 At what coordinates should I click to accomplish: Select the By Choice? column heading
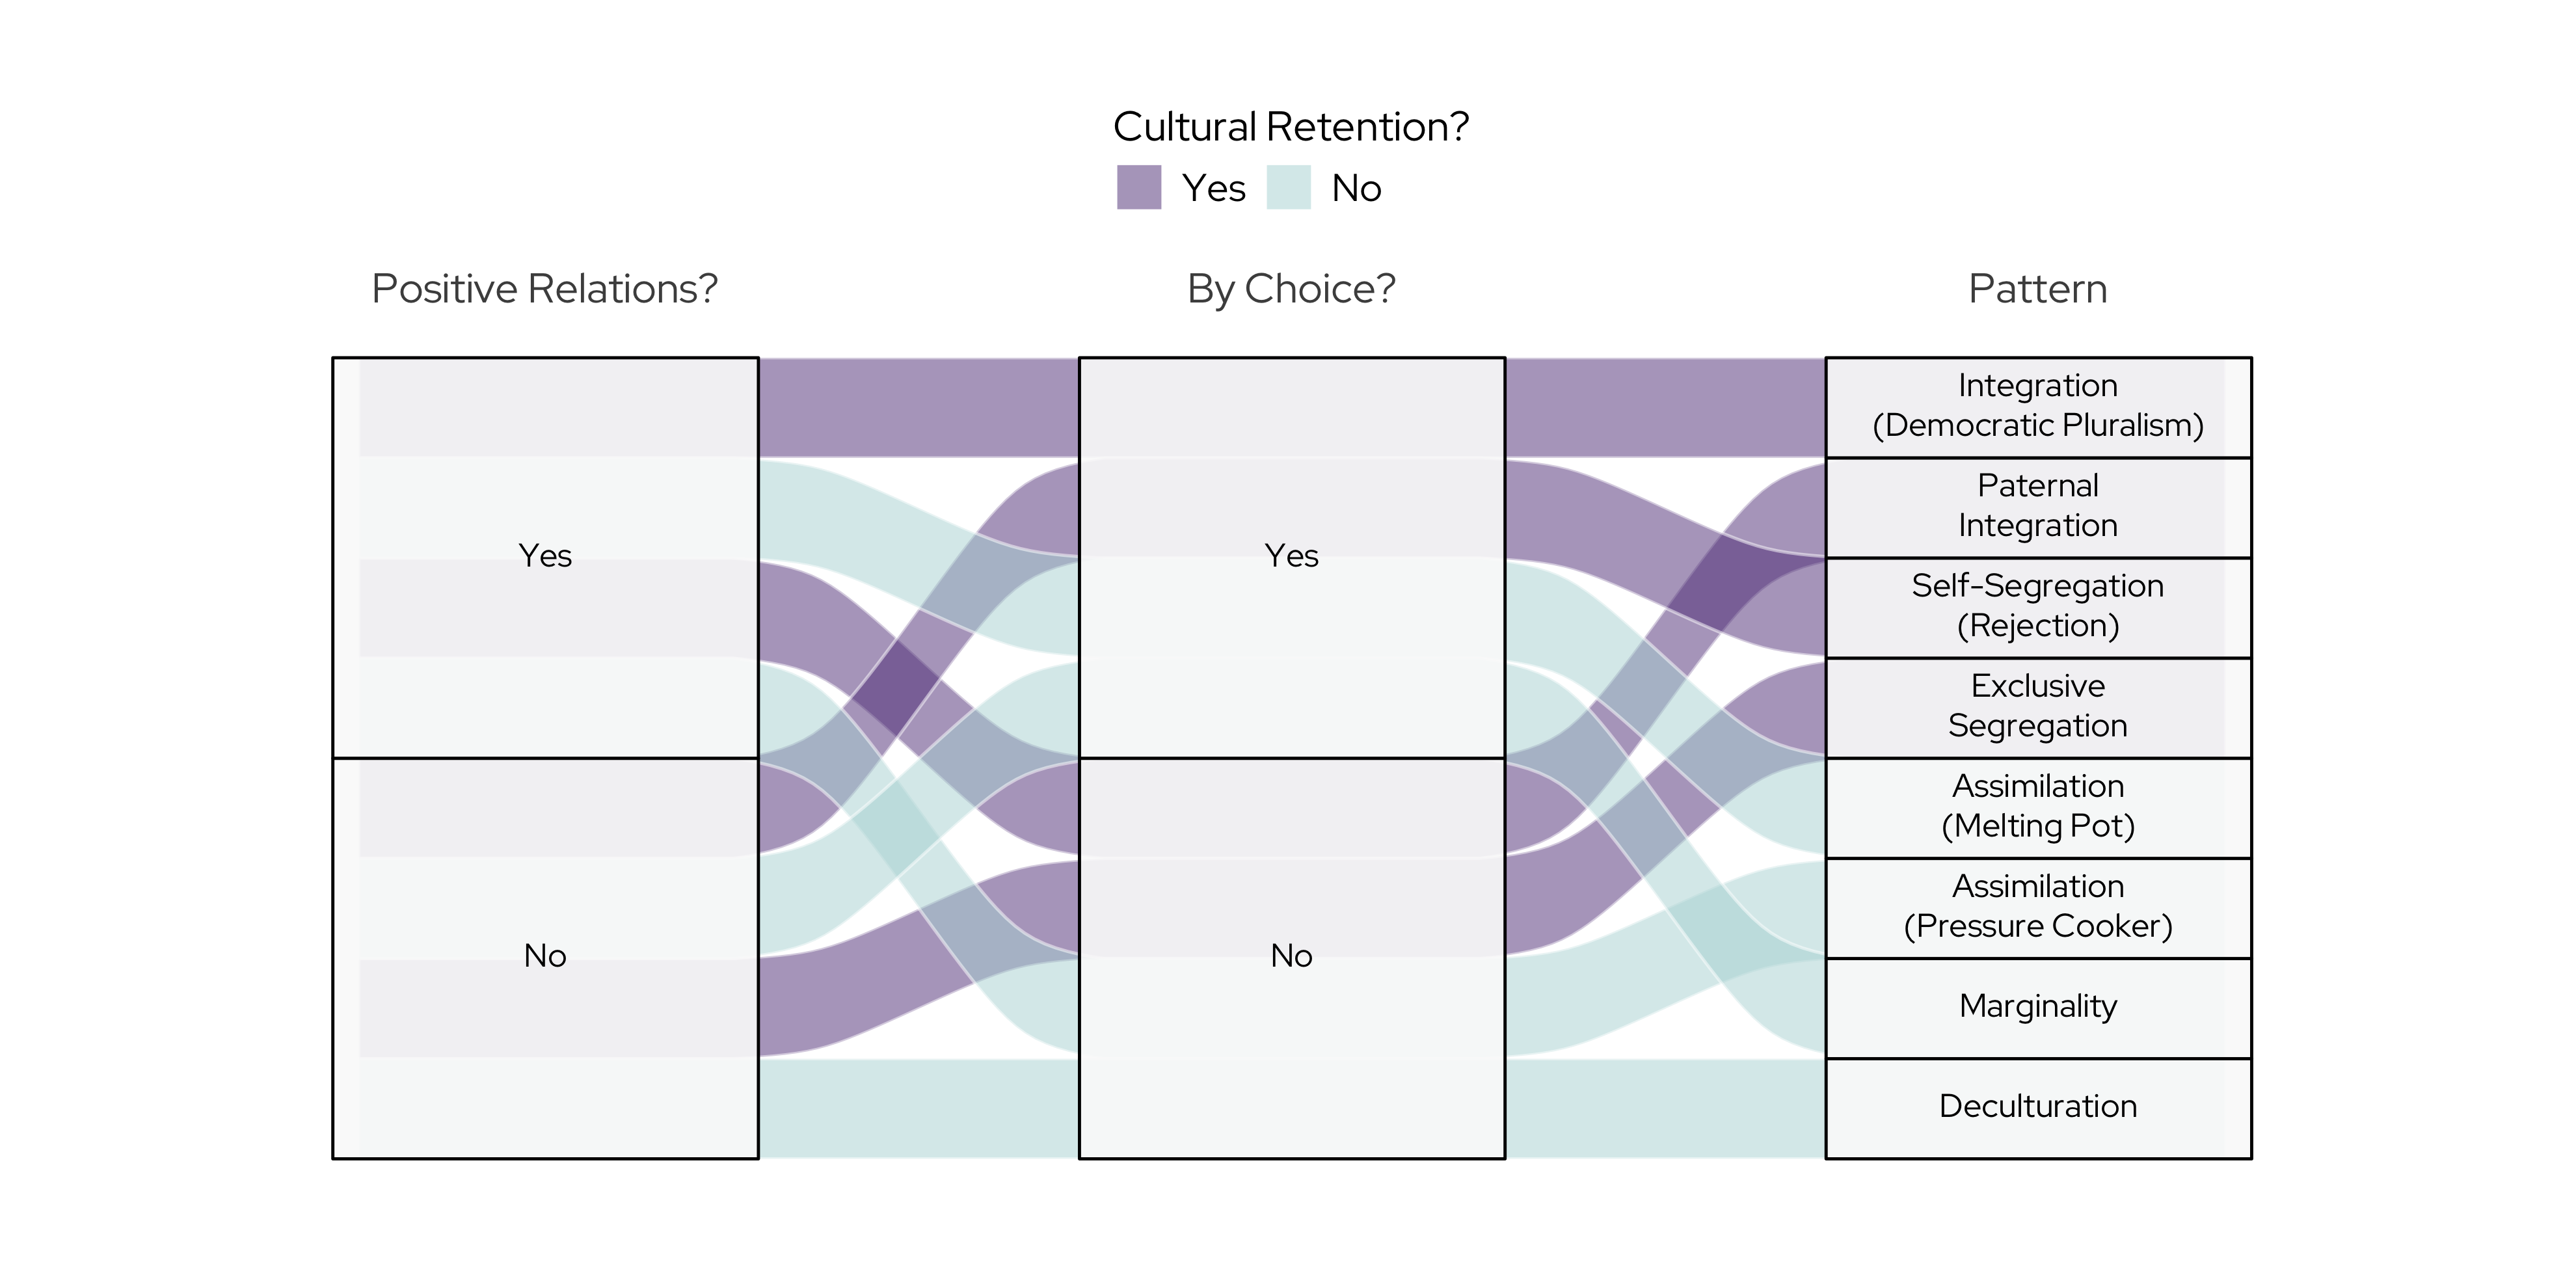pos(1290,289)
